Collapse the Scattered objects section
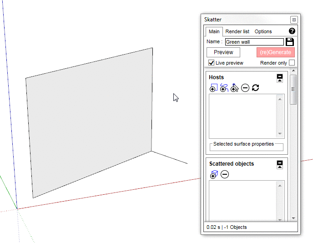Image resolution: width=313 pixels, height=243 pixels. pyautogui.click(x=280, y=164)
